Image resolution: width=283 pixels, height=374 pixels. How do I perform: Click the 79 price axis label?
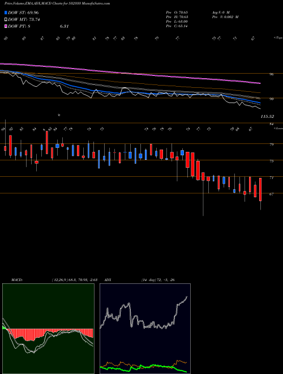coord(272,144)
